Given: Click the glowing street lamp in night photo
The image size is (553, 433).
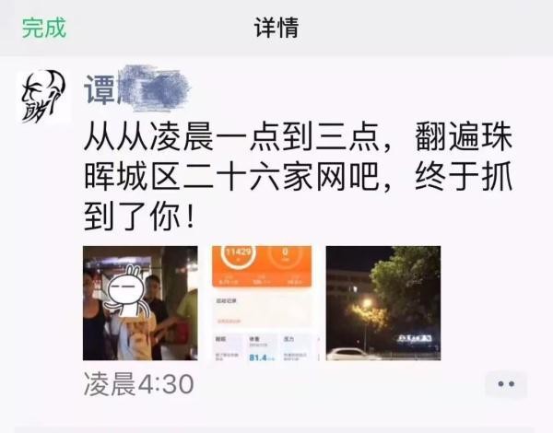Looking at the screenshot, I should click(x=367, y=304).
